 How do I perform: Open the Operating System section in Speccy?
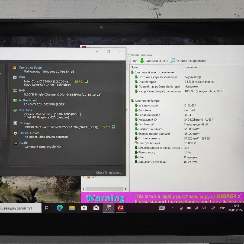point(32,68)
